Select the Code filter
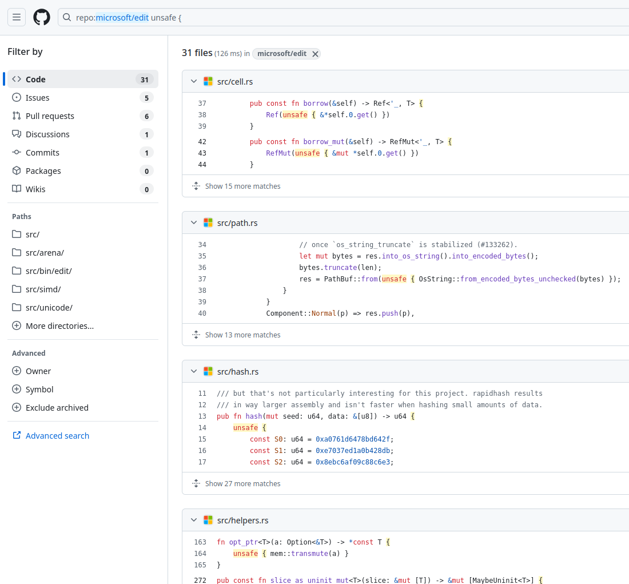The image size is (629, 584). (83, 80)
